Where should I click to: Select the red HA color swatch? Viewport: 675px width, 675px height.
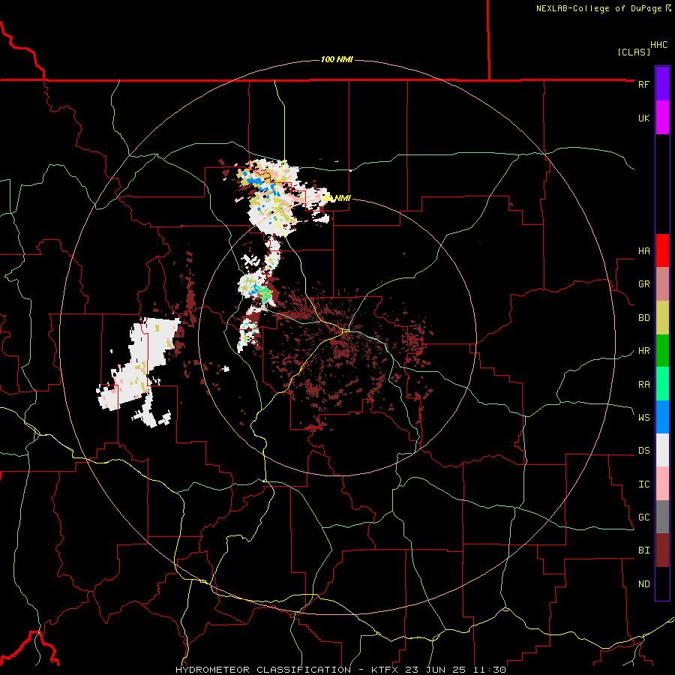[662, 250]
